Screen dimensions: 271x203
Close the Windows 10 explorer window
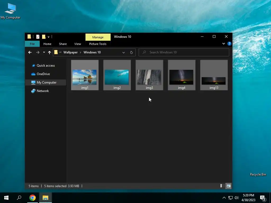coord(226,36)
